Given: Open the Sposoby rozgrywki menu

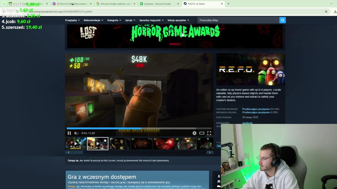Looking at the screenshot, I should (x=151, y=20).
